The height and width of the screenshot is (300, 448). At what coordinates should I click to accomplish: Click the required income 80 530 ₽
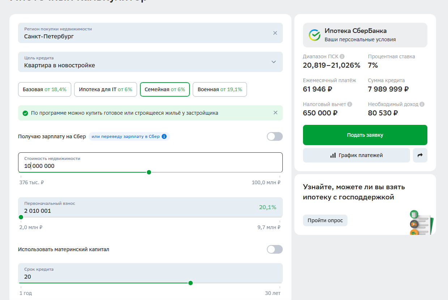pos(383,113)
